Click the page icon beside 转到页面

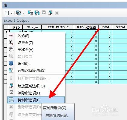point(11,56)
